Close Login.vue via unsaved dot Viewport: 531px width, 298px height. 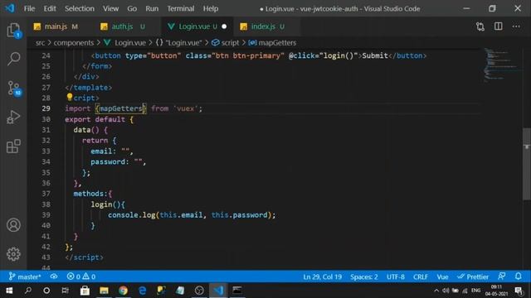(224, 26)
